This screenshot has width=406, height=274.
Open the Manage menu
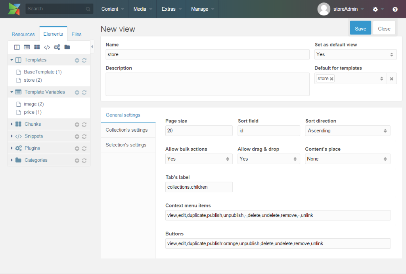click(x=202, y=9)
